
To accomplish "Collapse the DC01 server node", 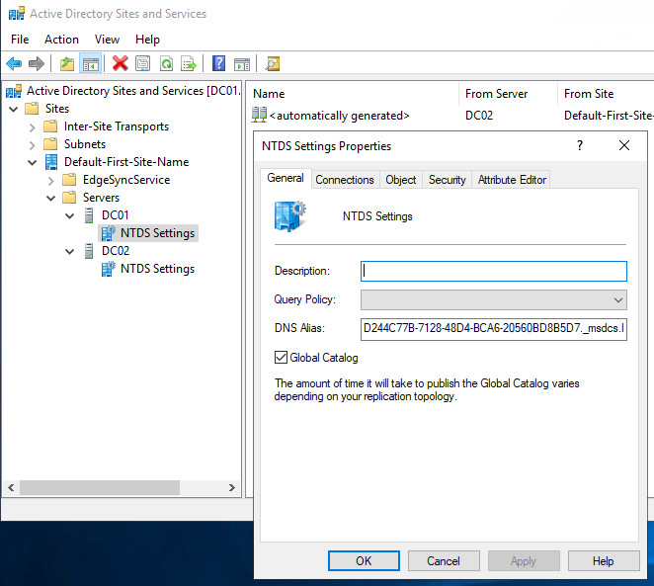I will tap(70, 216).
